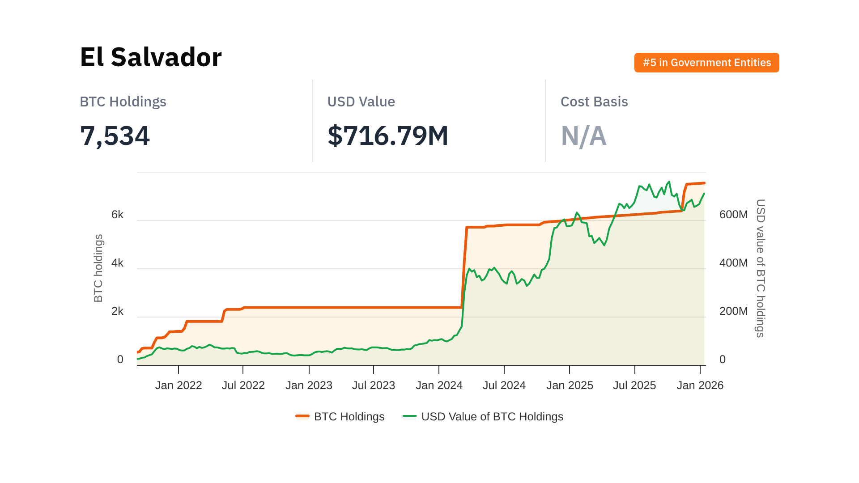Viewport: 859px width, 483px height.
Task: Click the Jul 2024 x-axis label
Action: pos(504,385)
